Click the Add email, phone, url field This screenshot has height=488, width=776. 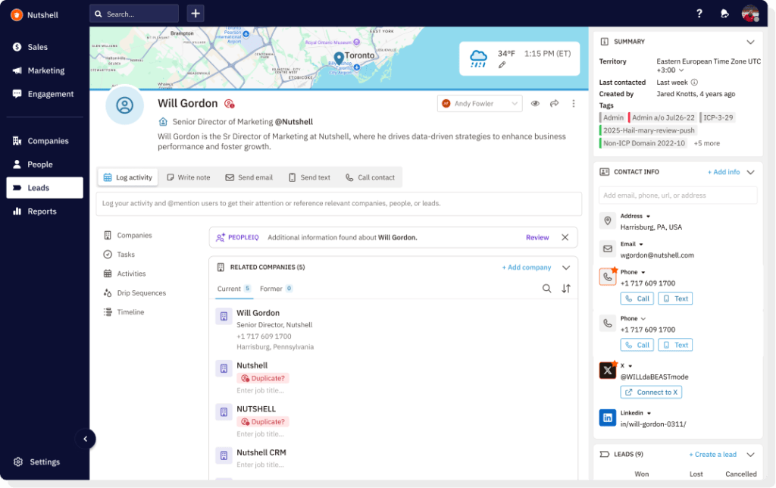click(677, 195)
